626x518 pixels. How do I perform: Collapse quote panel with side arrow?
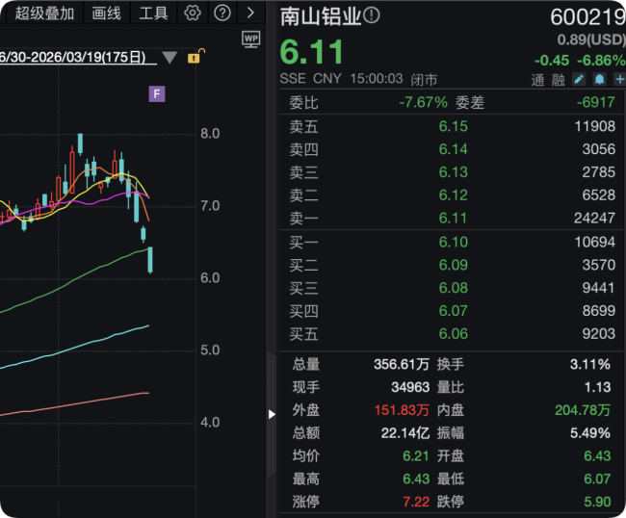[x=272, y=414]
